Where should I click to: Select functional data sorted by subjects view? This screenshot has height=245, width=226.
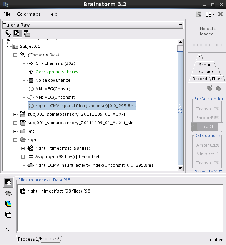17,34
